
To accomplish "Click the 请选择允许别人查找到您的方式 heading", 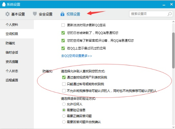I will [83, 71].
